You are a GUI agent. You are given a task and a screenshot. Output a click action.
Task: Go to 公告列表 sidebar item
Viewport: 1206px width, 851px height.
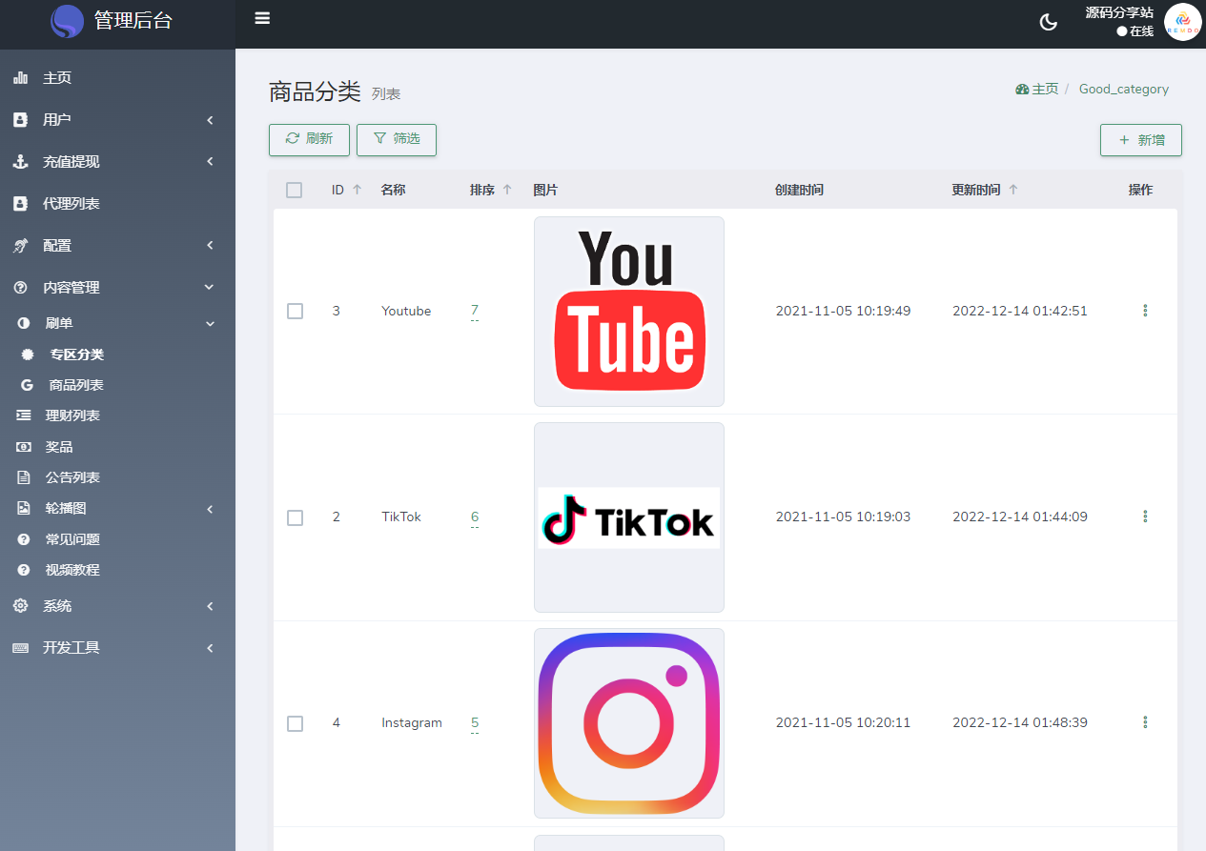[72, 477]
